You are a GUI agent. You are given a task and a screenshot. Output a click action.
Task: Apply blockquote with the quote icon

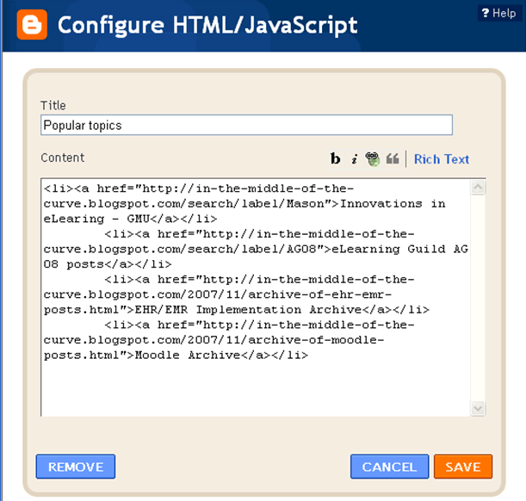(x=393, y=159)
